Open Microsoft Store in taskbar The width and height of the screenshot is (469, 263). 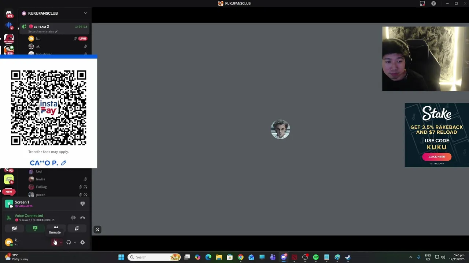pos(230,257)
